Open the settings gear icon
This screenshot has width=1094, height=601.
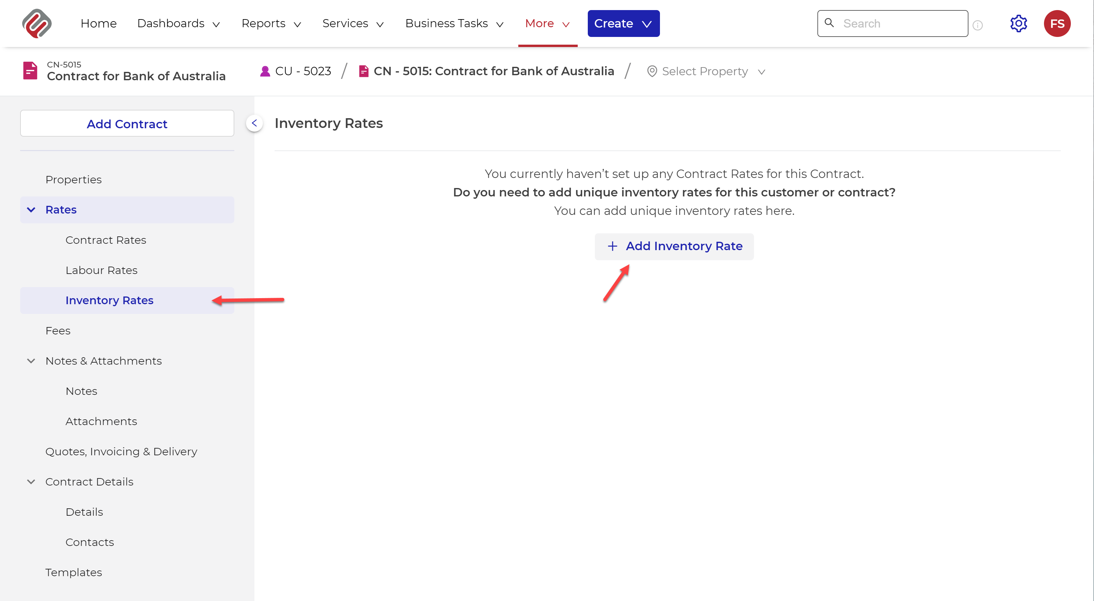click(x=1018, y=24)
